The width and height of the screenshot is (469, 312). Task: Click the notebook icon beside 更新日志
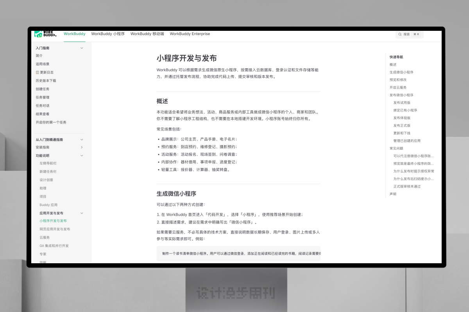pos(38,73)
